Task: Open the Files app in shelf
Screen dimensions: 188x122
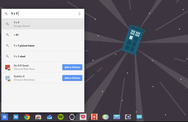Action: tap(16, 117)
